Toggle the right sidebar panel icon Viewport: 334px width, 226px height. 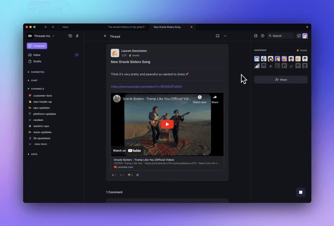256,36
